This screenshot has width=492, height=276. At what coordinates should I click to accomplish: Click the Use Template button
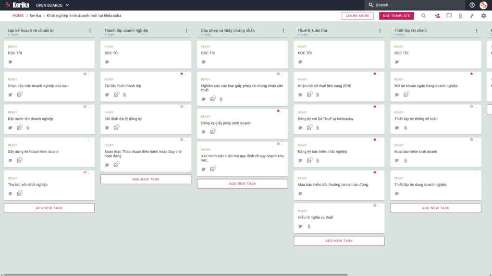[396, 16]
